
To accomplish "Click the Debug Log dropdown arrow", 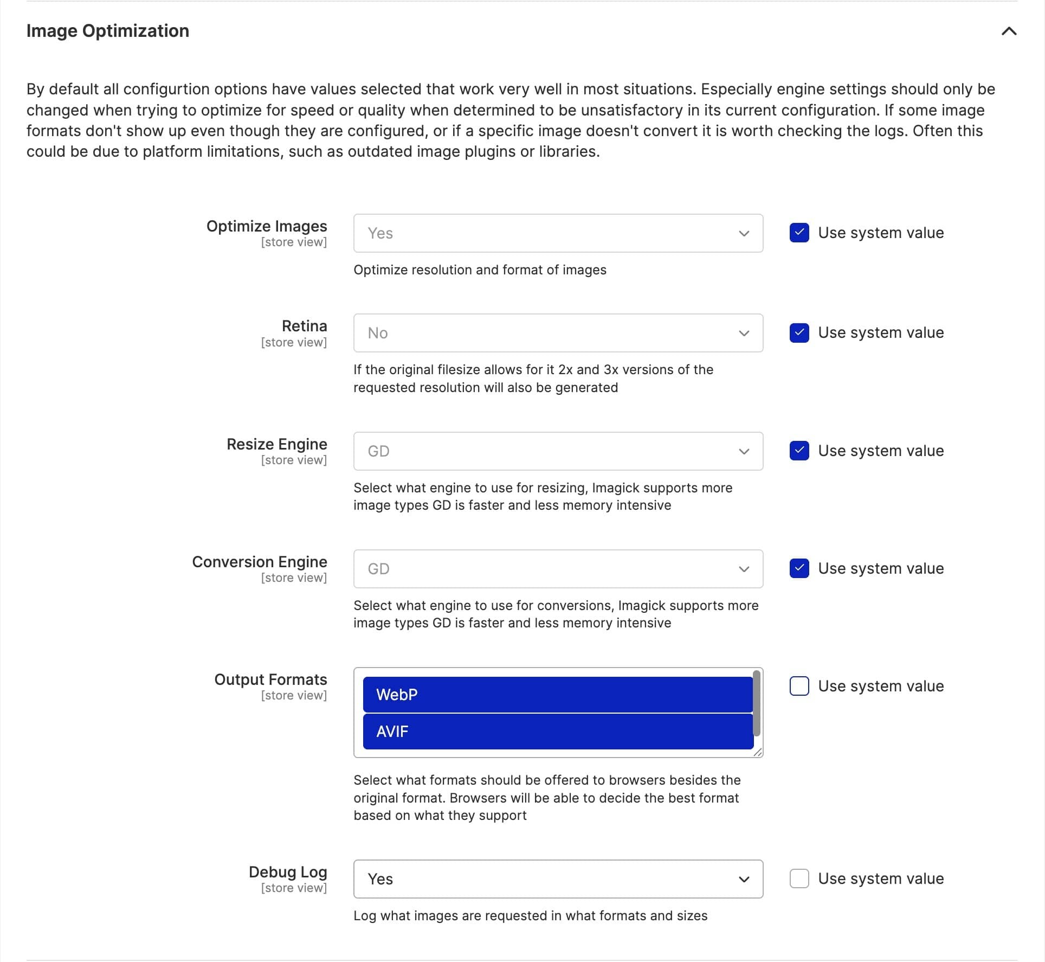I will (x=744, y=879).
